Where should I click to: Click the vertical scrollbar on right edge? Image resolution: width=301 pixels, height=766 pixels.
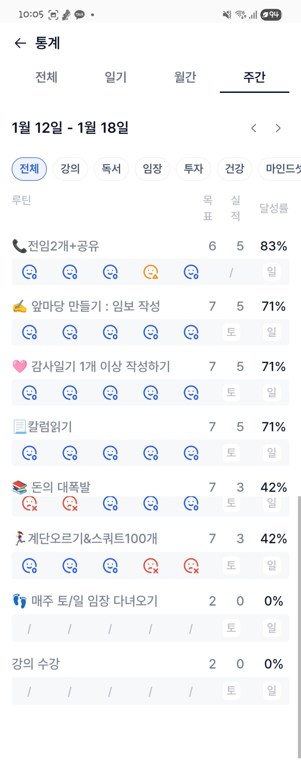pos(299,619)
